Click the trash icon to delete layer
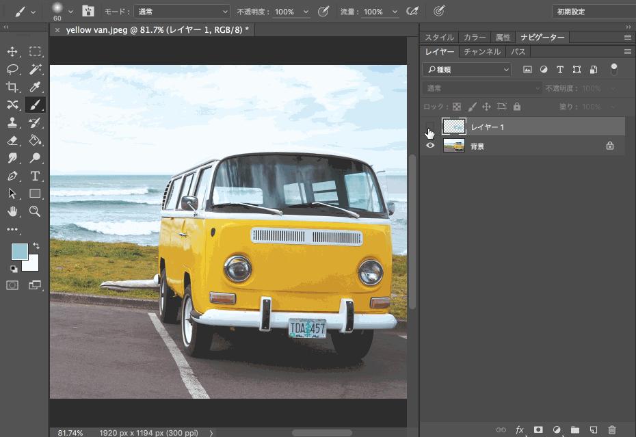Image resolution: width=636 pixels, height=437 pixels. [612, 429]
